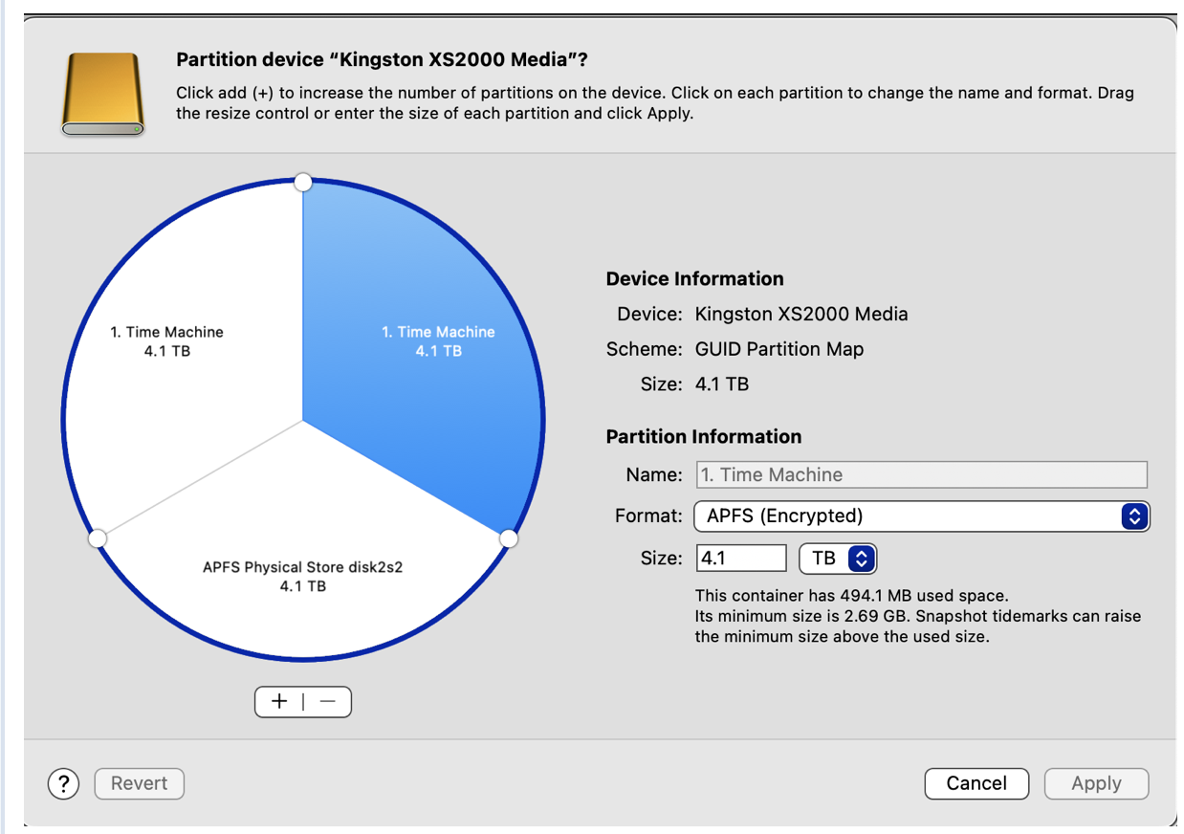This screenshot has width=1184, height=834.
Task: Click the "Name:" label
Action: 654,474
